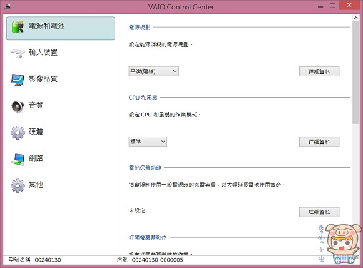Click the 電池保養功能 section heading
The width and height of the screenshot is (363, 268).
click(145, 168)
